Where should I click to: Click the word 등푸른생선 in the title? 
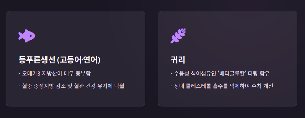point(37,60)
